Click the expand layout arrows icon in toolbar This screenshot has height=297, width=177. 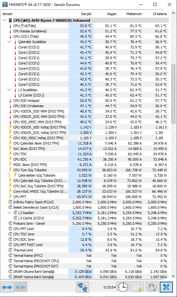pyautogui.click(x=7, y=287)
